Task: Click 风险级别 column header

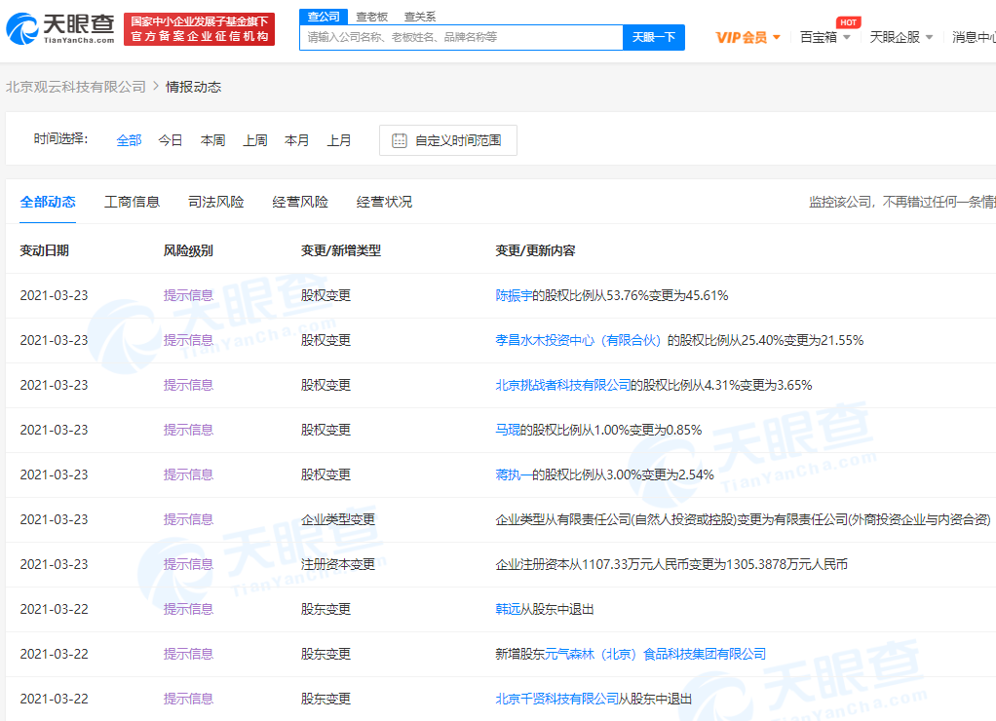Action: click(188, 251)
